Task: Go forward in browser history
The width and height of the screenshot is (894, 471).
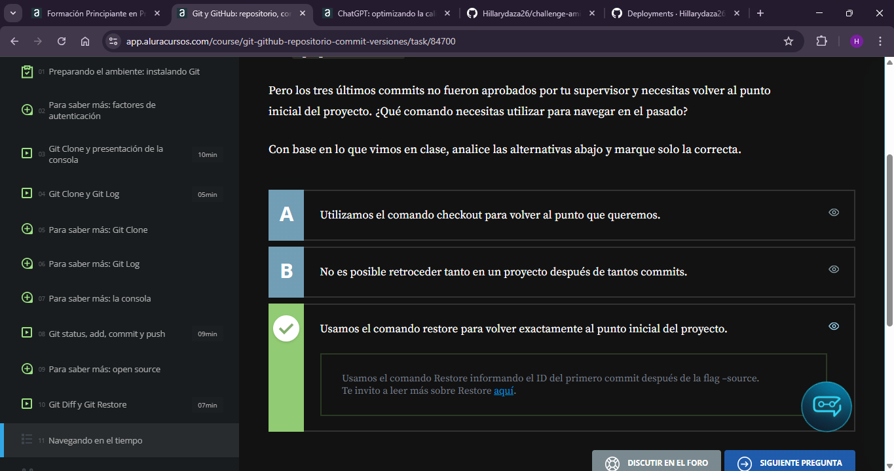Action: [x=38, y=41]
